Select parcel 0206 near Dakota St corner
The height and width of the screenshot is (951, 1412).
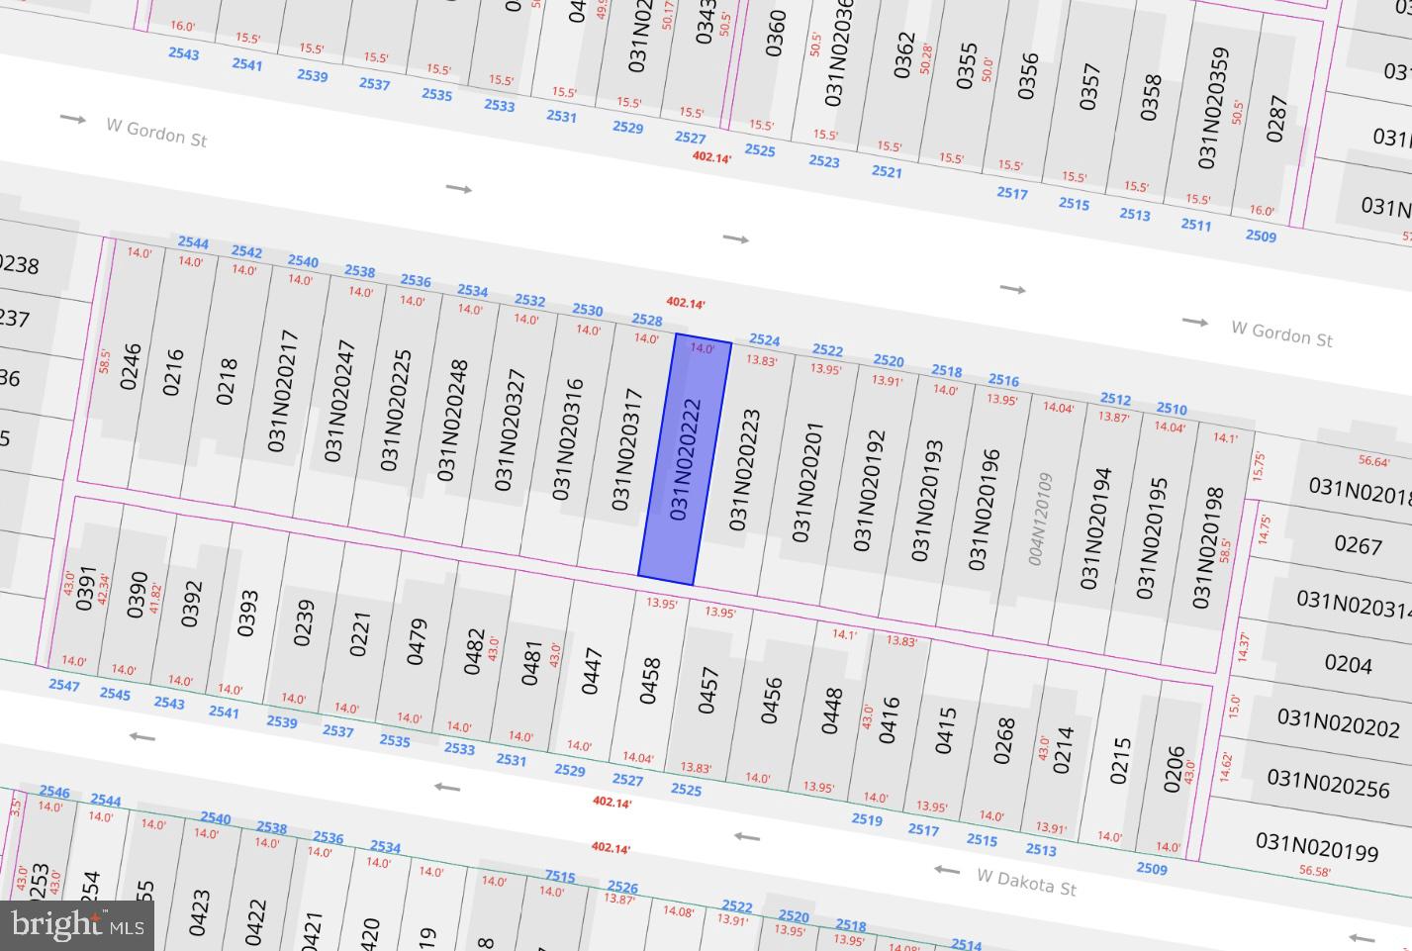click(x=1174, y=770)
